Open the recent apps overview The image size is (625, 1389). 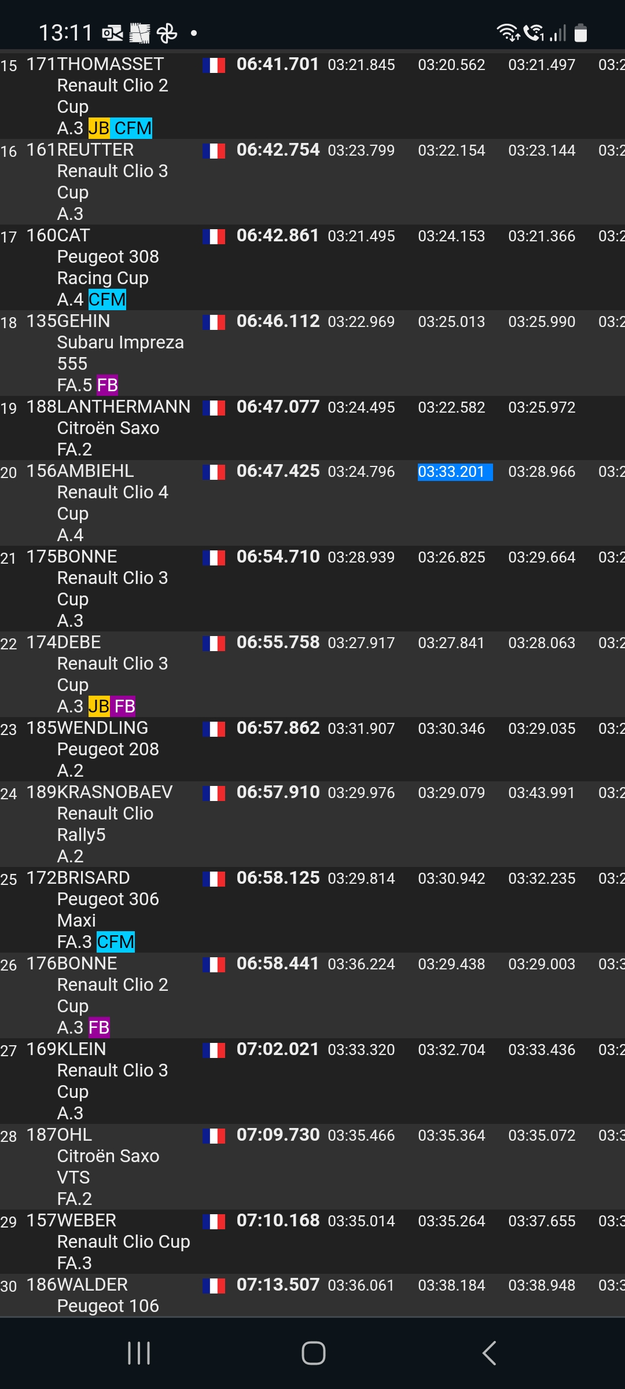tap(139, 1353)
